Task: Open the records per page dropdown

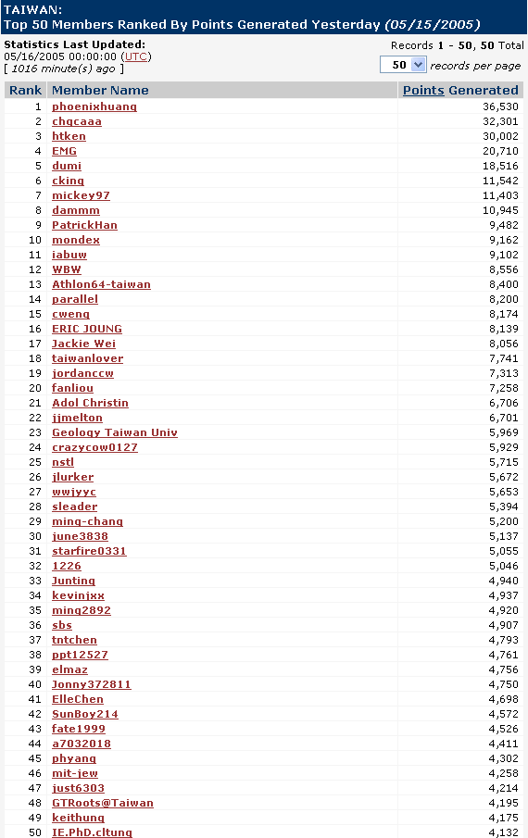Action: 403,65
